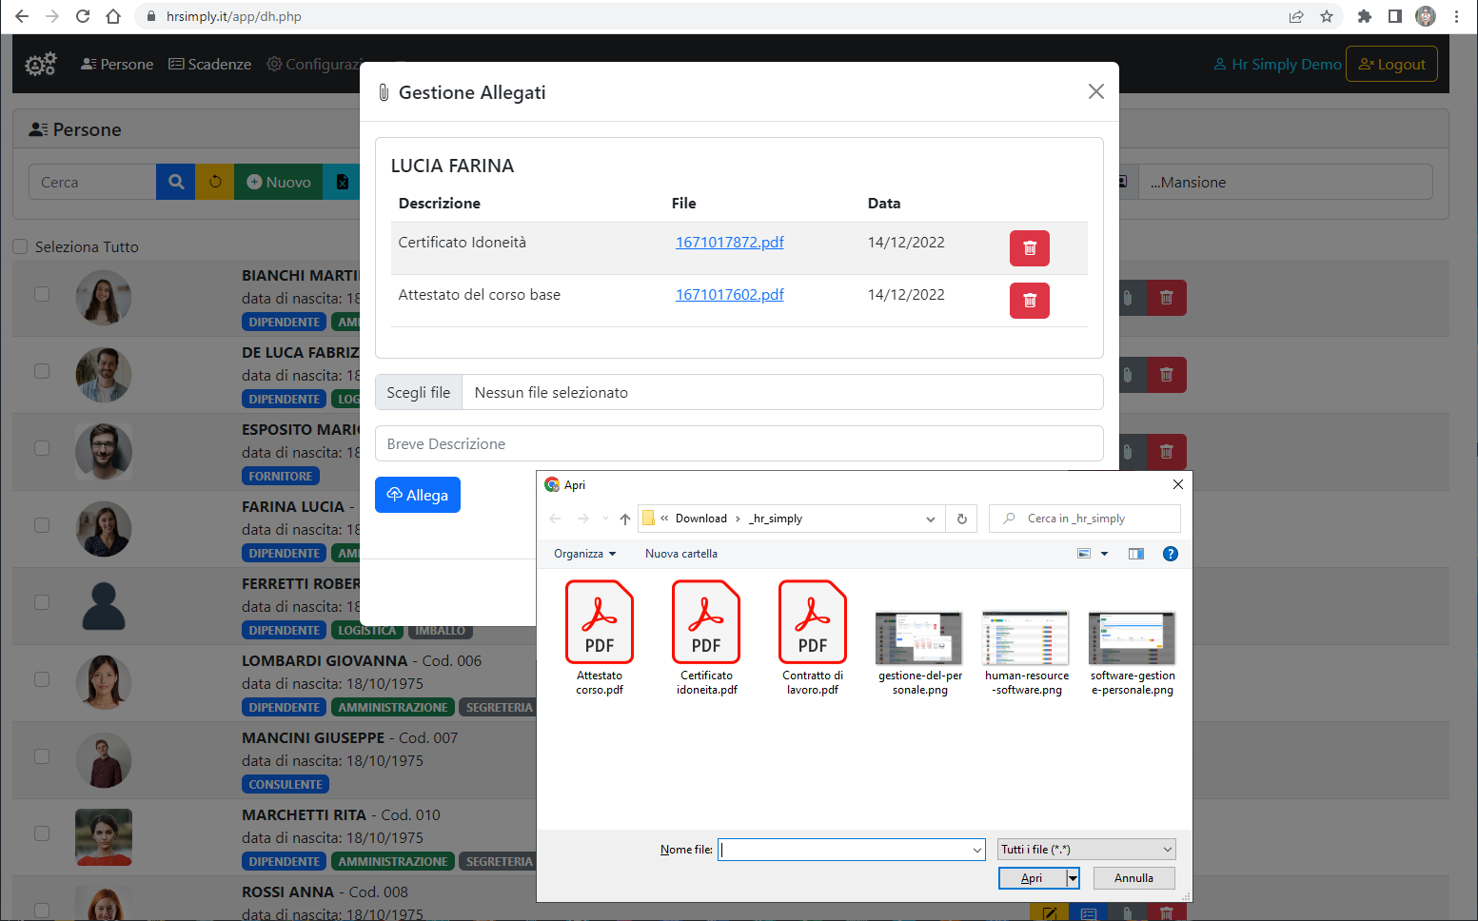Expand the Nome file combo box arrow
This screenshot has width=1478, height=921.
976,850
